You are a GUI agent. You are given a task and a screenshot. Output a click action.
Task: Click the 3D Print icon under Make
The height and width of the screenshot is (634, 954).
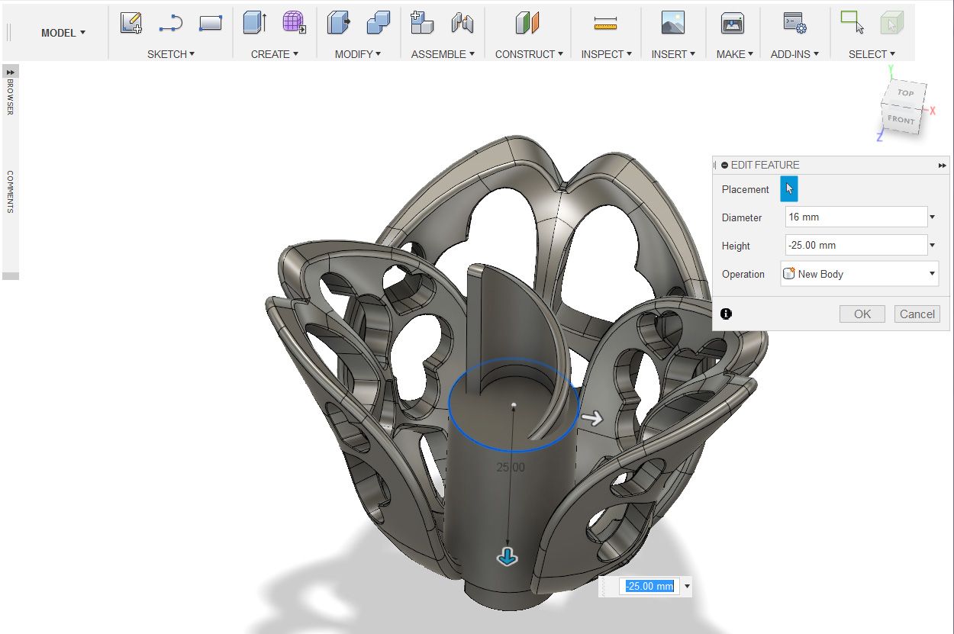click(x=731, y=23)
